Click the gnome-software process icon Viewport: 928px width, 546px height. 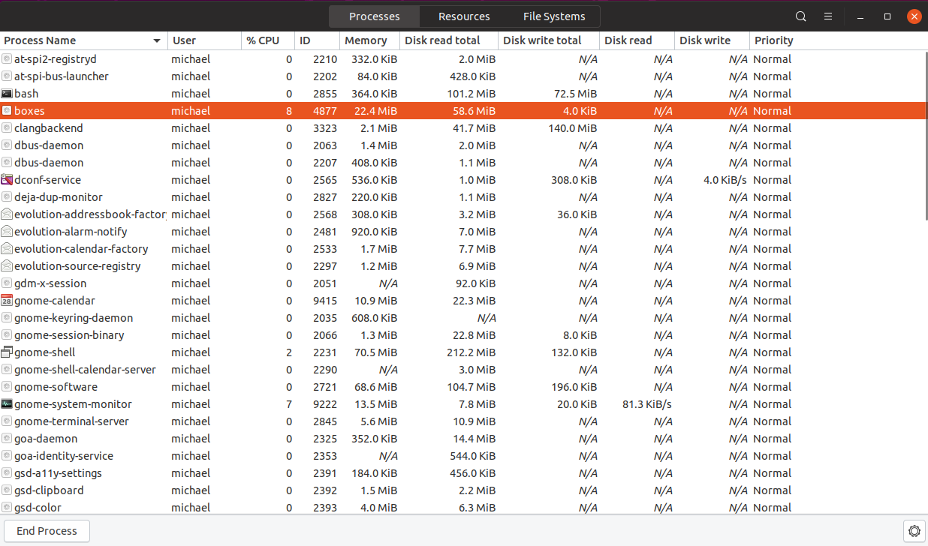[x=7, y=387]
